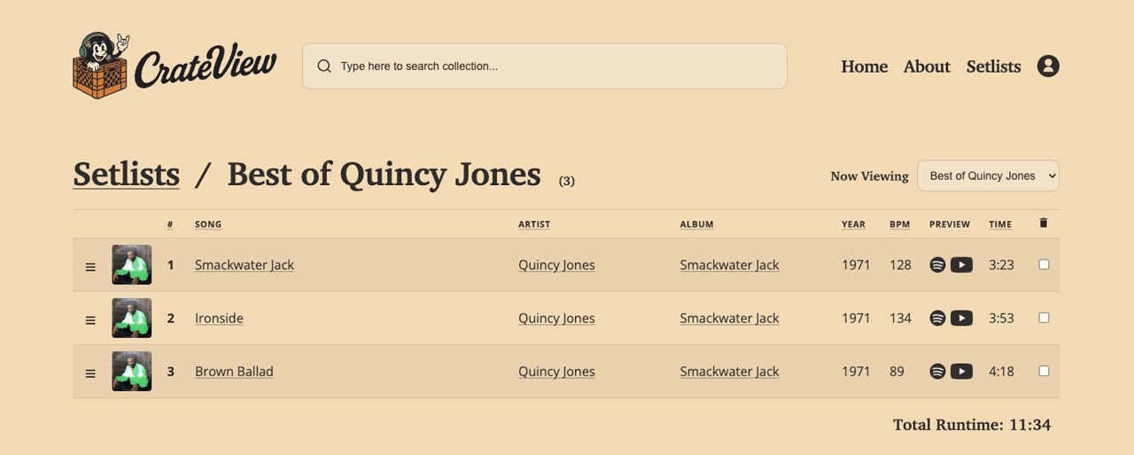Click the search magnifier icon
1134x455 pixels.
[324, 66]
